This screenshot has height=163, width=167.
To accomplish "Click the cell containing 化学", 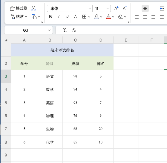I will [x=50, y=142].
